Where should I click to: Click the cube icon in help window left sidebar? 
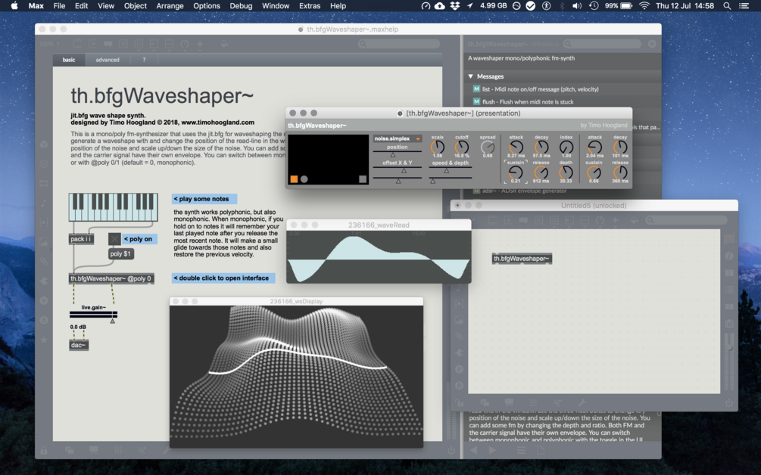(44, 144)
